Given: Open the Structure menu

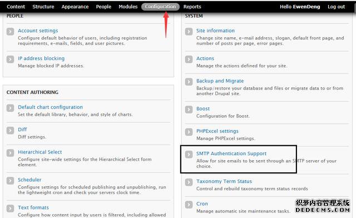Looking at the screenshot, I should [x=43, y=7].
